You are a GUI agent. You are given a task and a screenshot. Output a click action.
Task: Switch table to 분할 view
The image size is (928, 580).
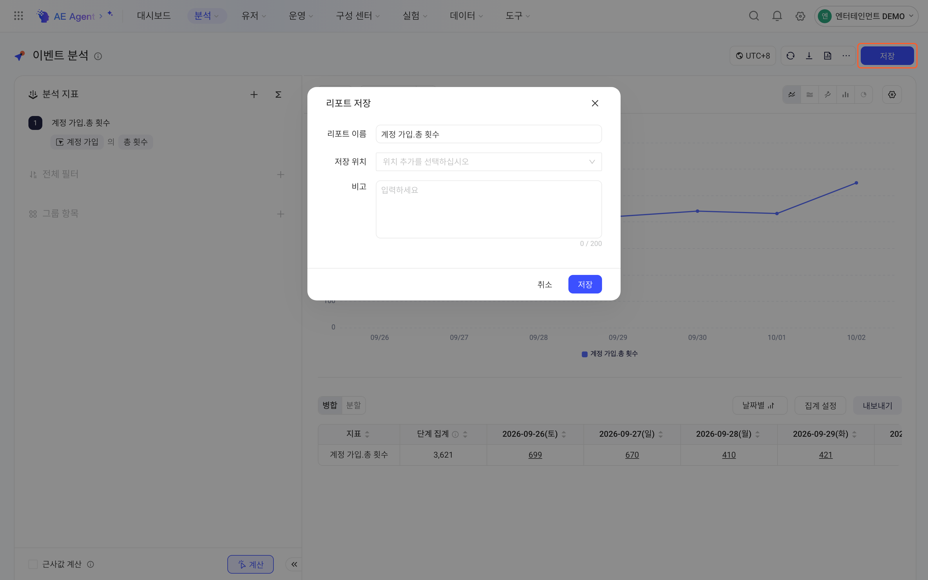354,405
